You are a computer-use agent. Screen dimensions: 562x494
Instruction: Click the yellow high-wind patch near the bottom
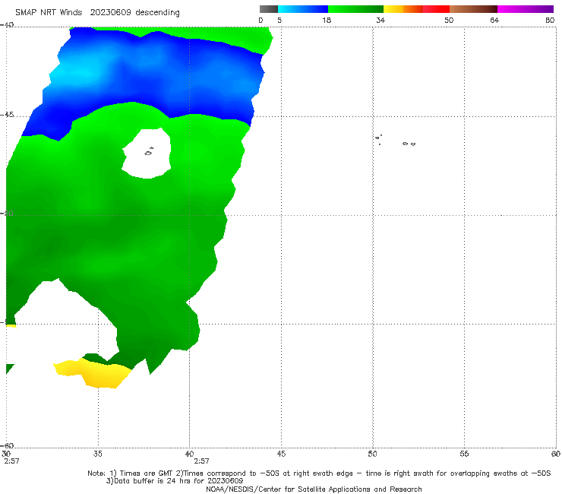coord(93,373)
